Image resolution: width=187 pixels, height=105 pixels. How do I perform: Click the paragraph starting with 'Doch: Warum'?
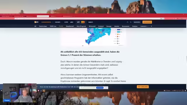[x=92, y=65]
